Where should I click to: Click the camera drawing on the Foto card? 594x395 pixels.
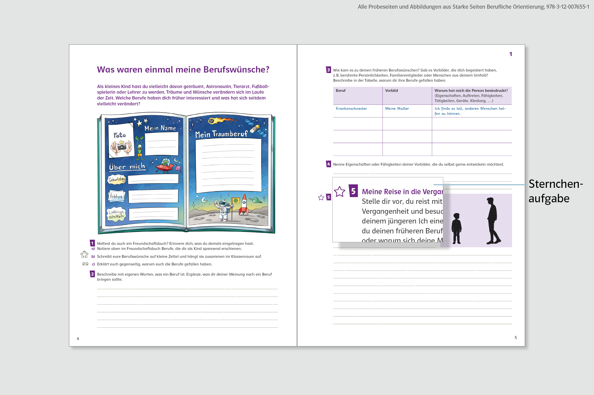122,146
